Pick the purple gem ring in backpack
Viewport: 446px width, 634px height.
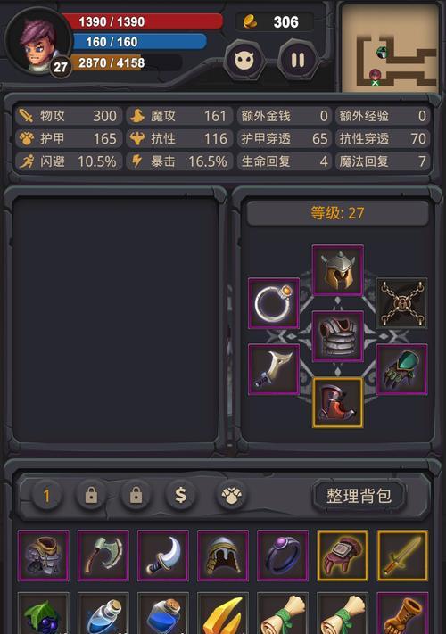click(x=283, y=556)
